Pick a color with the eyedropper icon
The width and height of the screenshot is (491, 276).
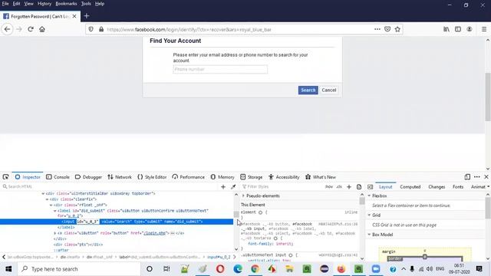click(233, 186)
